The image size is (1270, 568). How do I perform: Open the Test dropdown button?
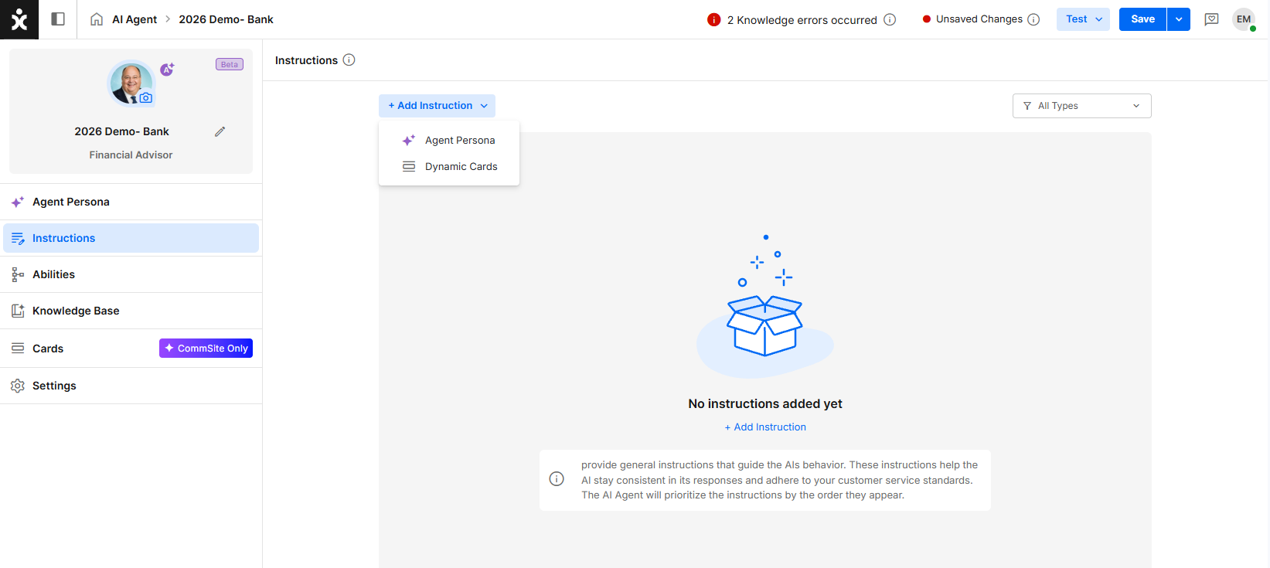1083,19
